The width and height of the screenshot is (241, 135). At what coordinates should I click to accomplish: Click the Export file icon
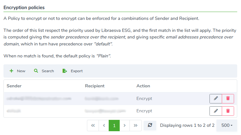[x=65, y=71]
